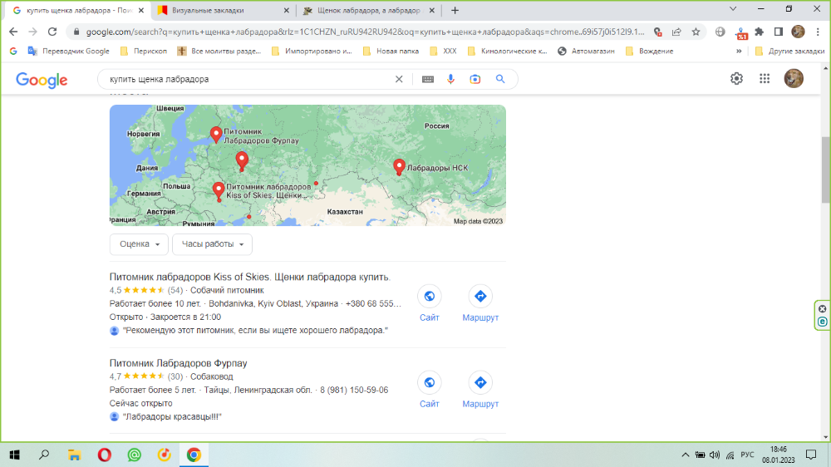Viewport: 831px width, 467px height.
Task: Click the Chrome forward arrow button
Action: (33, 32)
